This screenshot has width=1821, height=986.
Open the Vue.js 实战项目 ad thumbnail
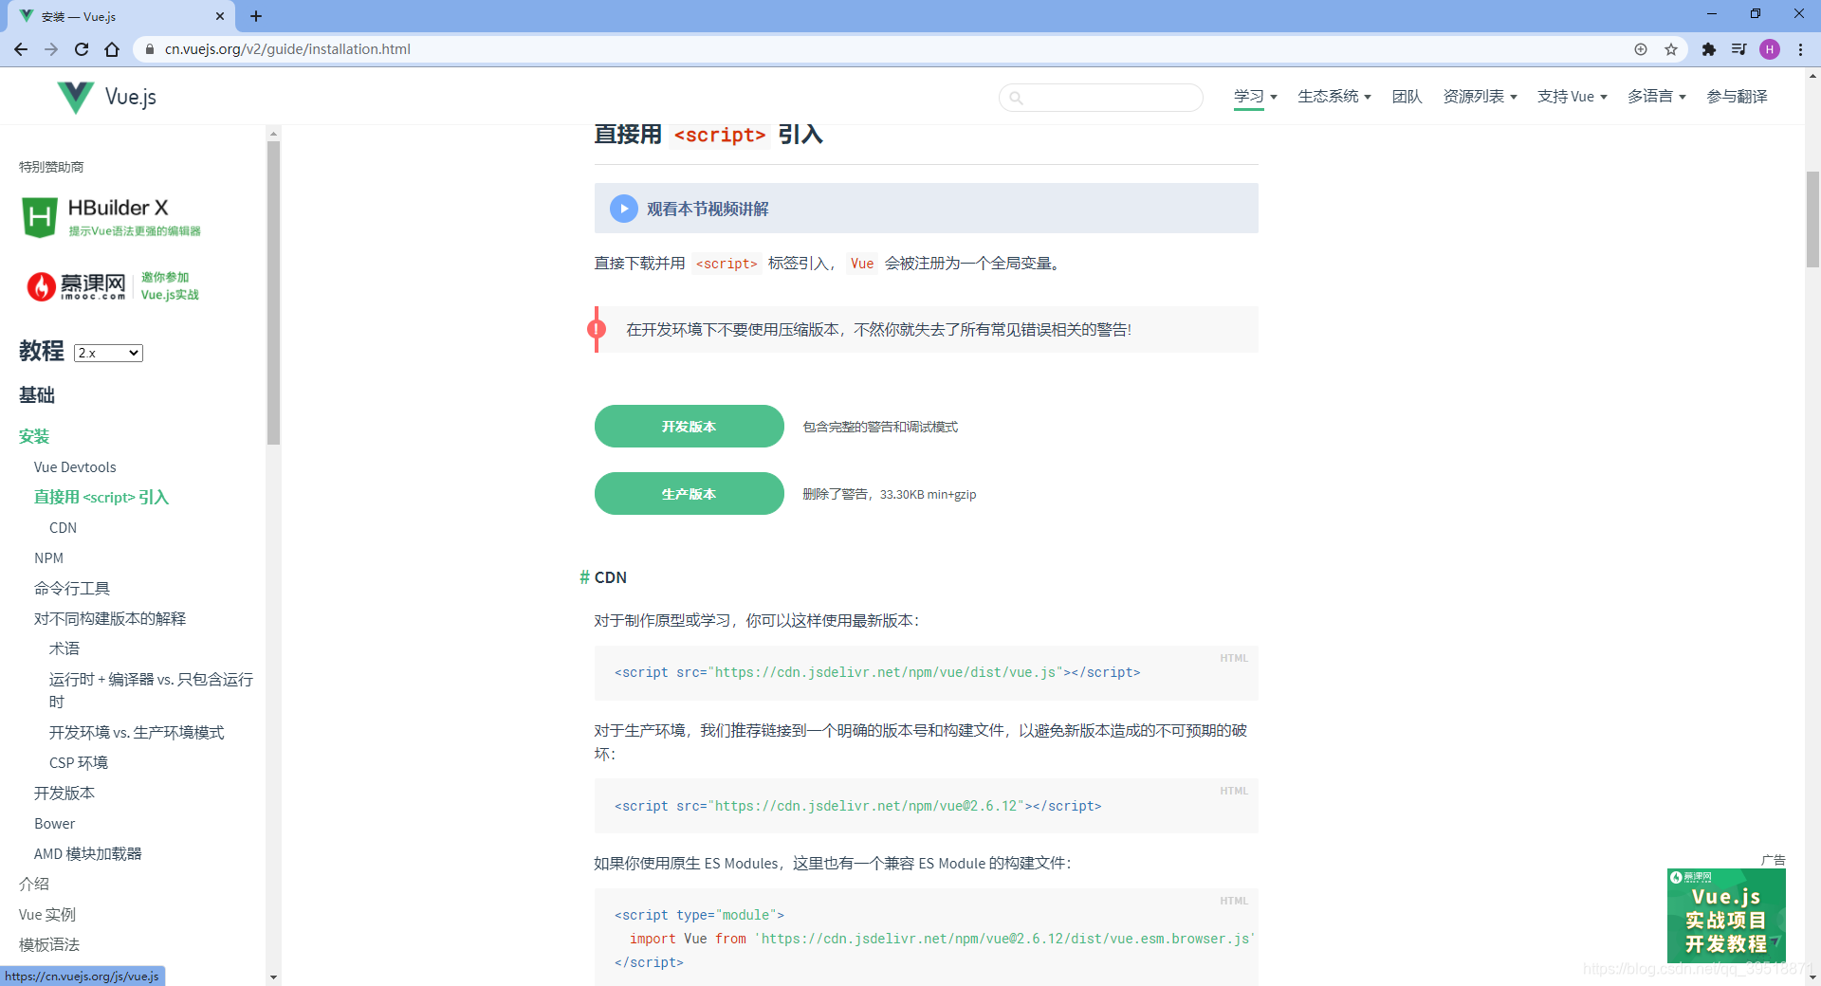[1726, 916]
